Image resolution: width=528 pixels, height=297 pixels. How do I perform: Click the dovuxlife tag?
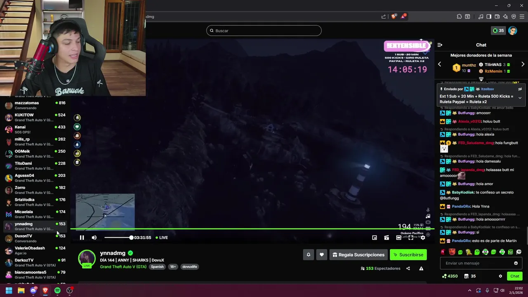coord(190,267)
